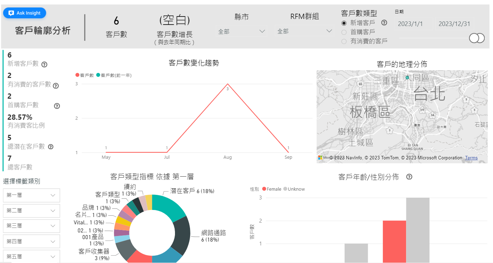
Task: Click the help icon beside 有消費的客戶數
Action: [x=56, y=85]
